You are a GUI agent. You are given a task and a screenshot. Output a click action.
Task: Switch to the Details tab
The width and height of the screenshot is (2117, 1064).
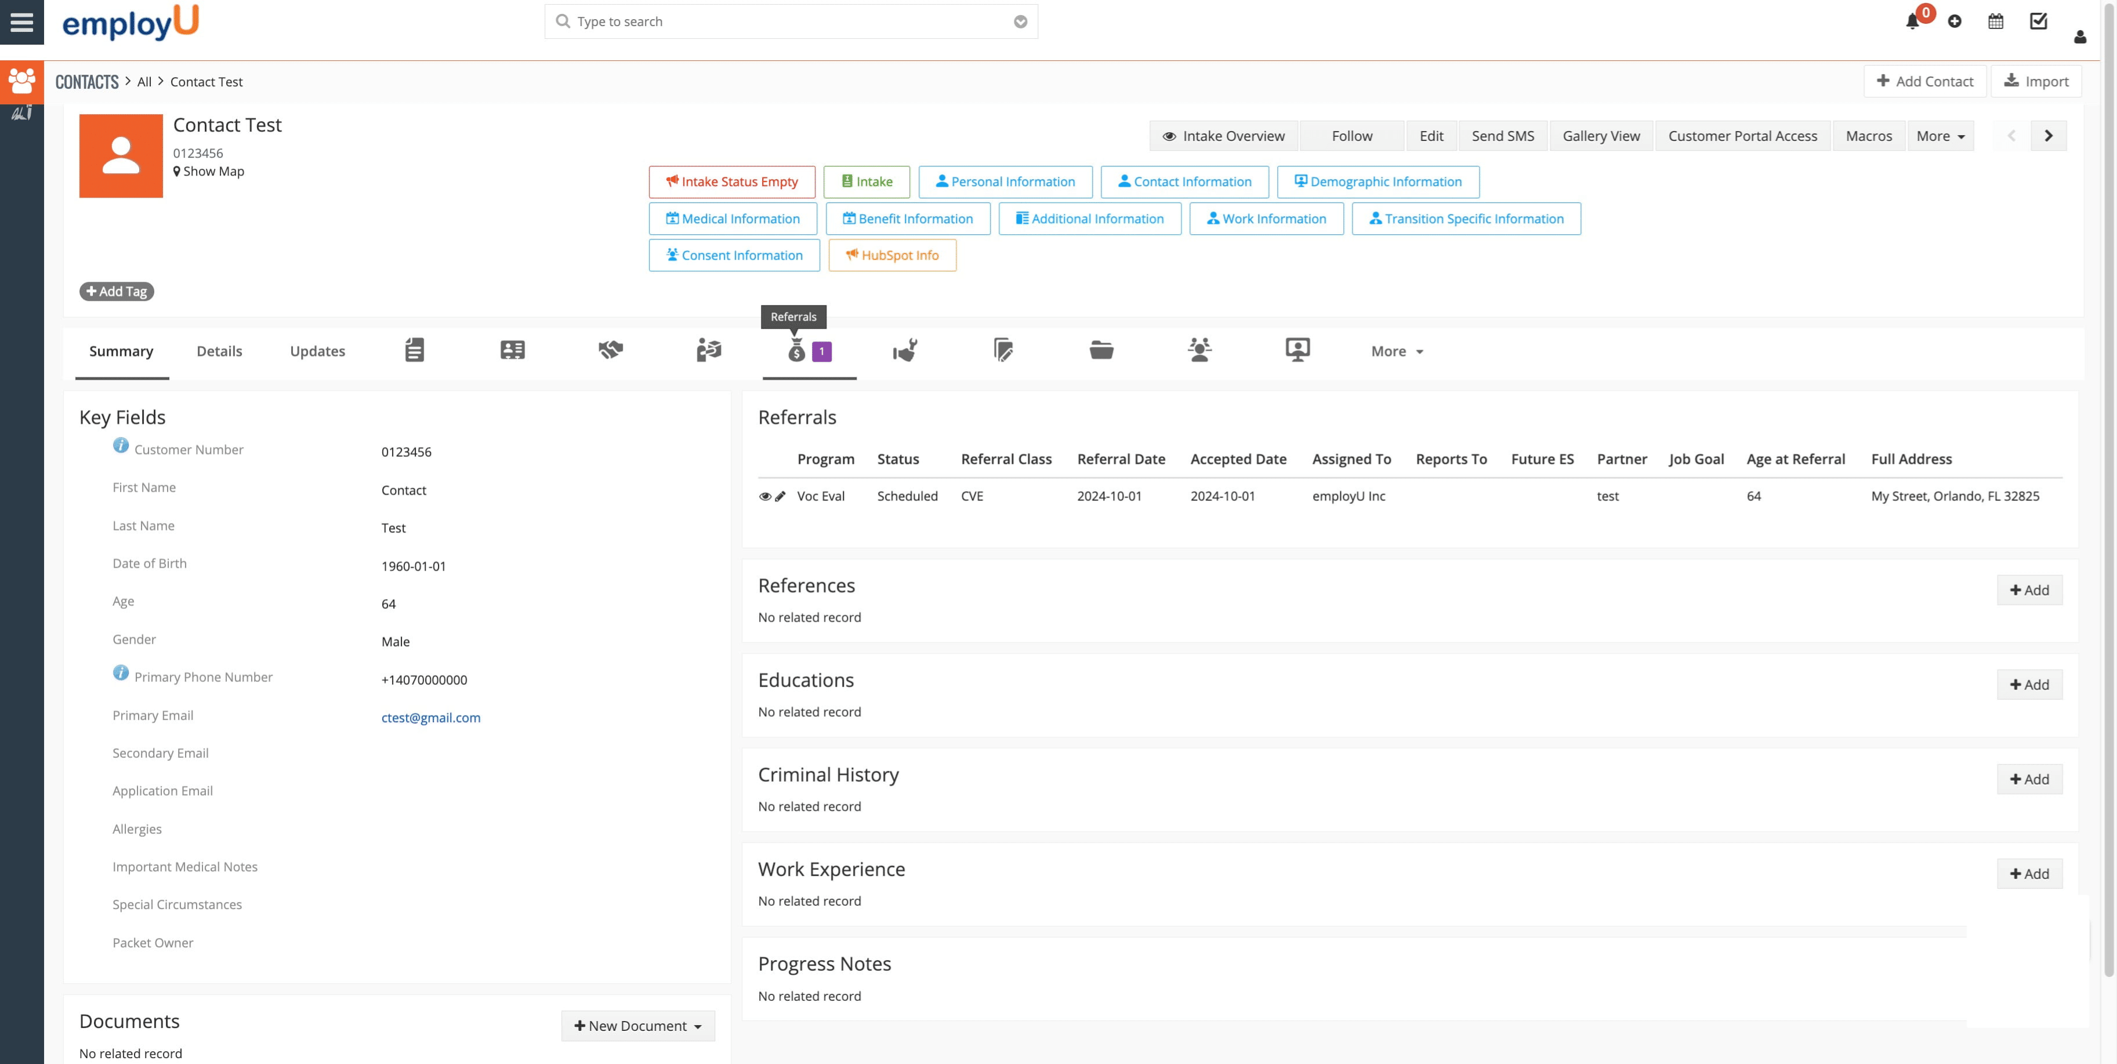[x=219, y=351]
